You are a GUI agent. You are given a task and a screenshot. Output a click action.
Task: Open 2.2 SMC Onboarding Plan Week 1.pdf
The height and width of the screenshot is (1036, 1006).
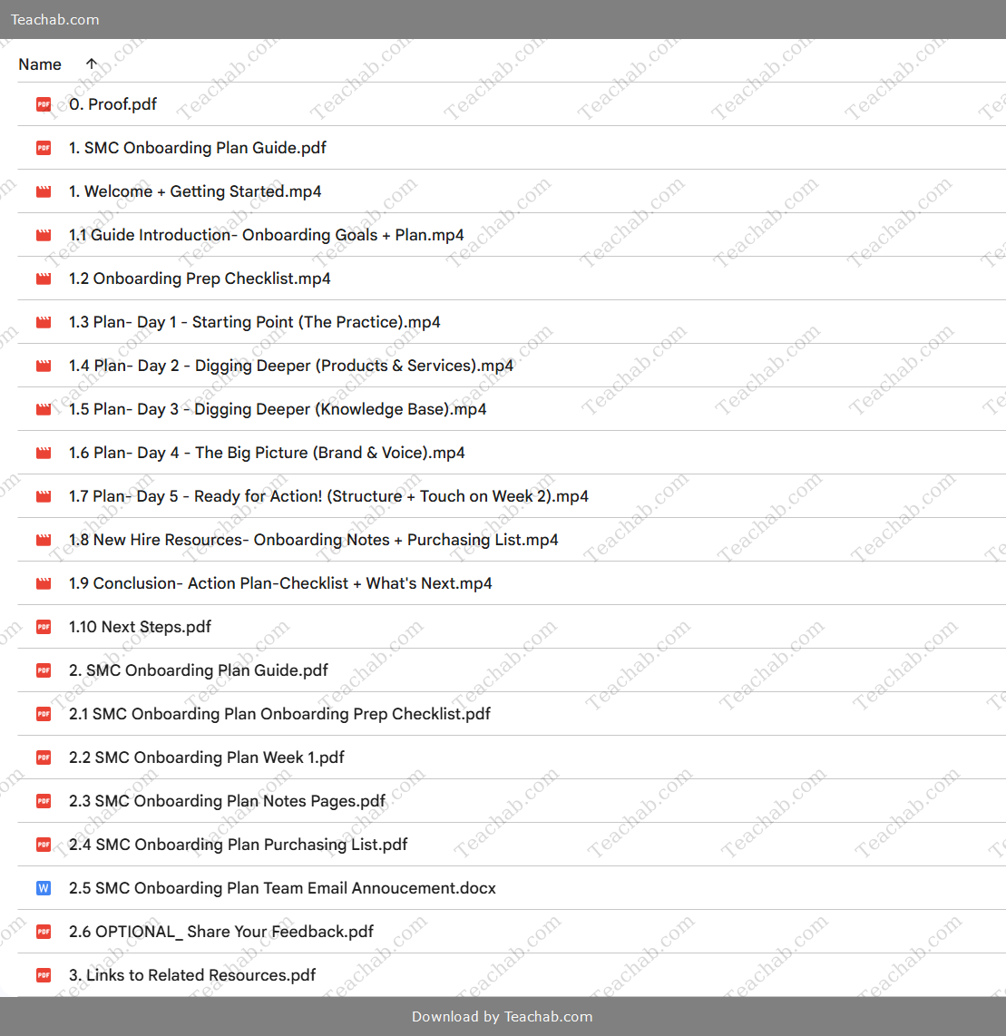tap(206, 757)
